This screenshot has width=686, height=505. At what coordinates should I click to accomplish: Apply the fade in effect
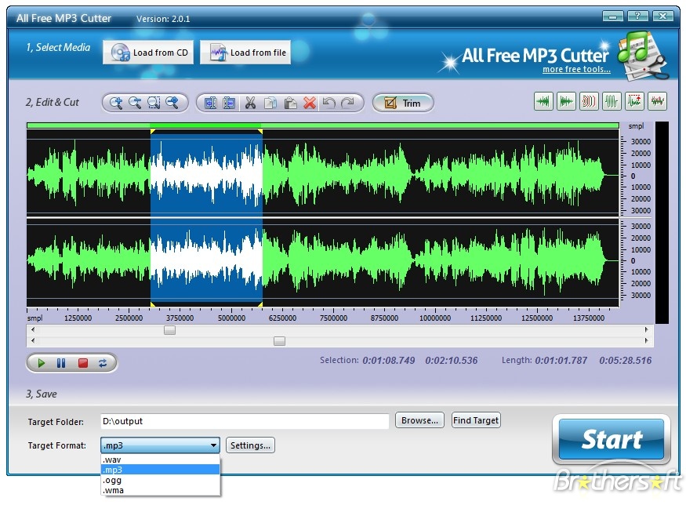click(543, 101)
